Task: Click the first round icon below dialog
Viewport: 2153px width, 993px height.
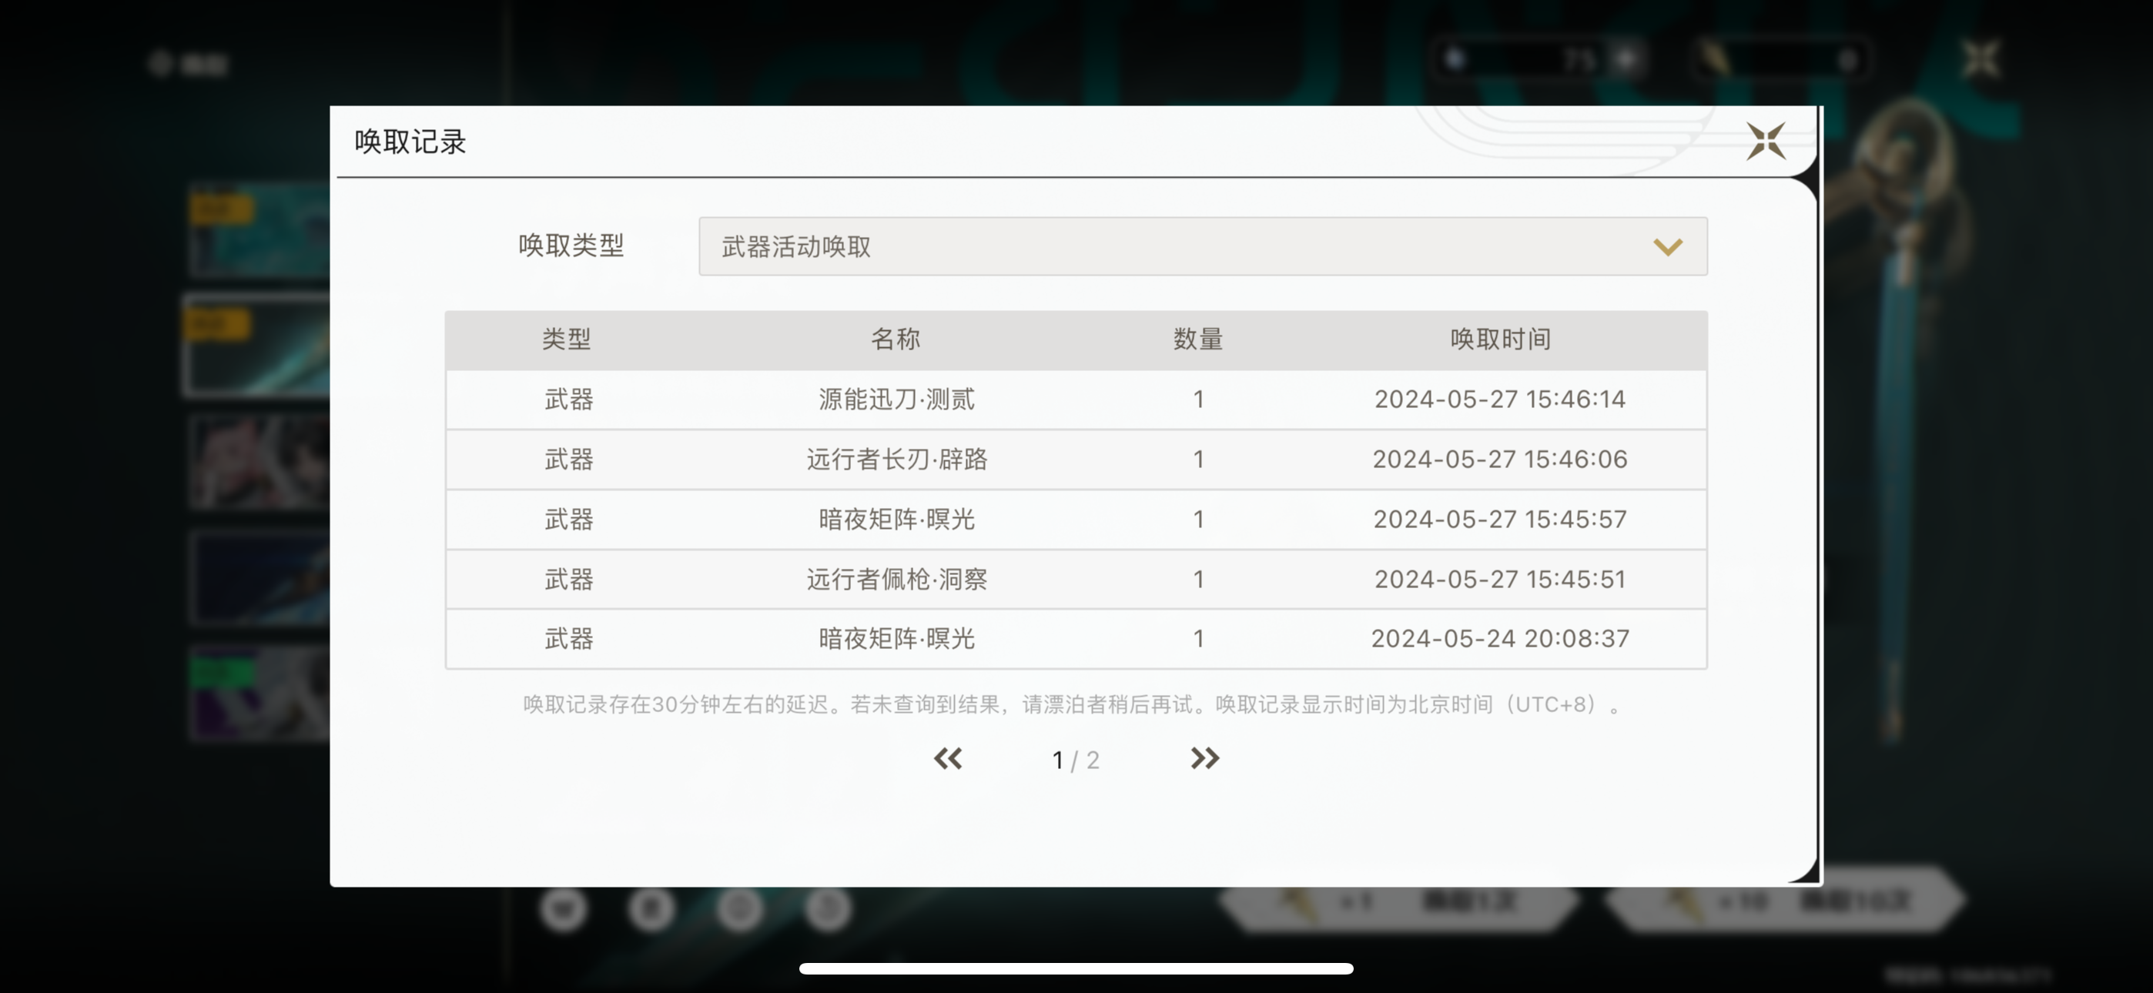Action: pyautogui.click(x=564, y=908)
